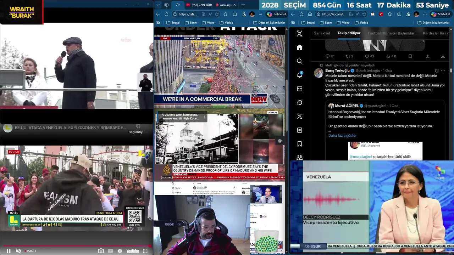The width and height of the screenshot is (454, 255).
Task: Open Search in the X sidebar
Action: [299, 61]
